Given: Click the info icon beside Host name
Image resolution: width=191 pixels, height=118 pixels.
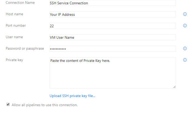Looking at the screenshot, I should pyautogui.click(x=185, y=14).
